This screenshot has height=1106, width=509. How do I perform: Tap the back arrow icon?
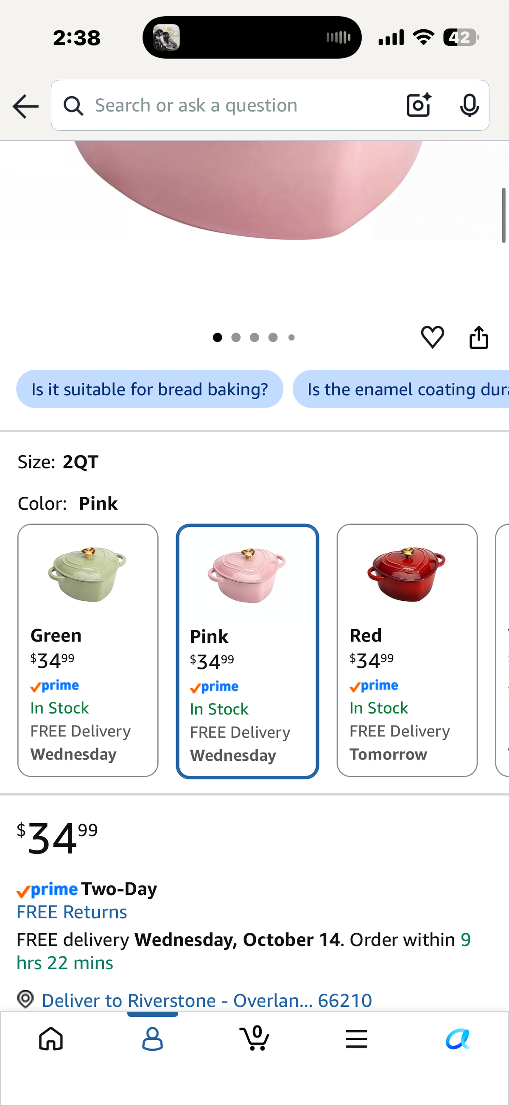pyautogui.click(x=26, y=106)
